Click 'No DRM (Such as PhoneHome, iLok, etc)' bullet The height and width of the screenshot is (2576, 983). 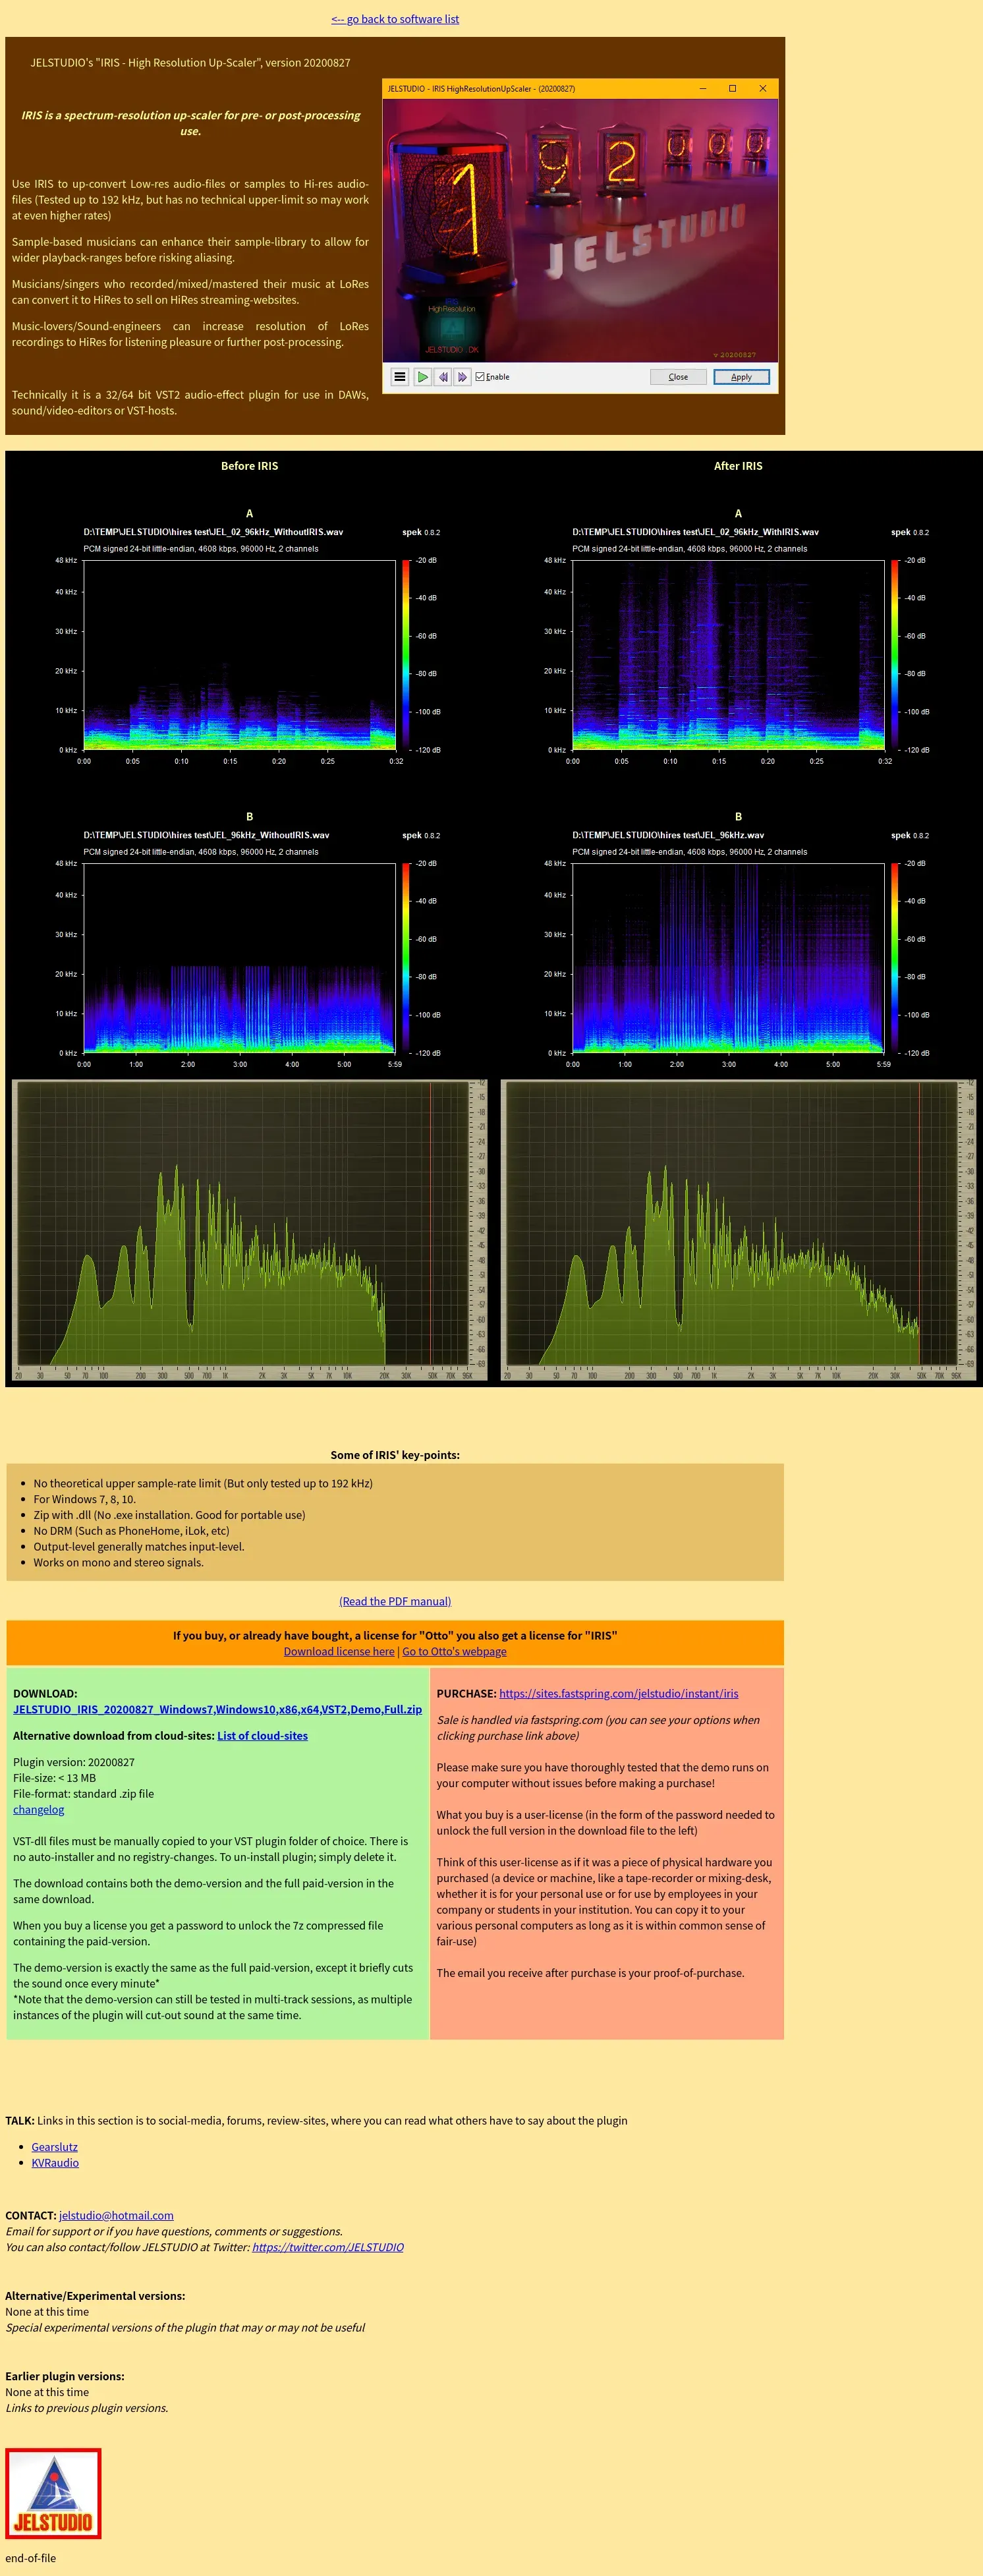click(131, 1531)
